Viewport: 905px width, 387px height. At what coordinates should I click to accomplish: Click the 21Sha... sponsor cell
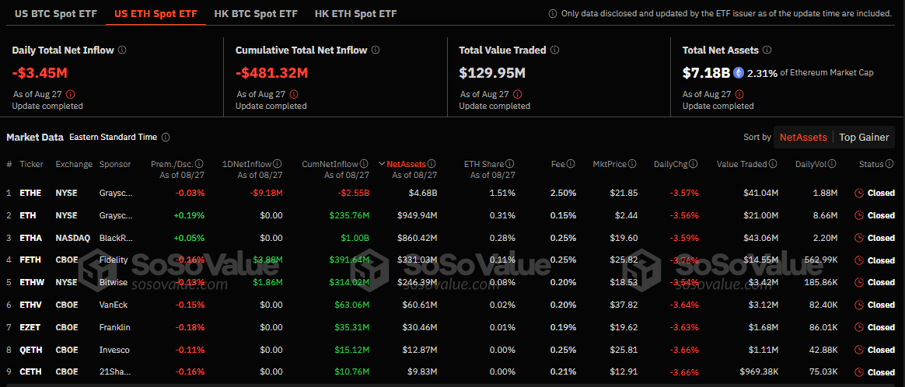(x=115, y=372)
